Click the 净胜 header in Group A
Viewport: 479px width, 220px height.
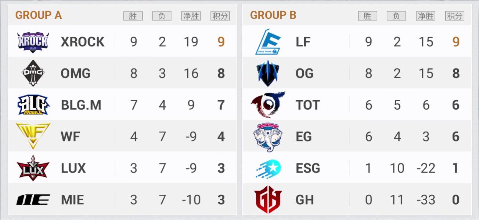(x=191, y=16)
